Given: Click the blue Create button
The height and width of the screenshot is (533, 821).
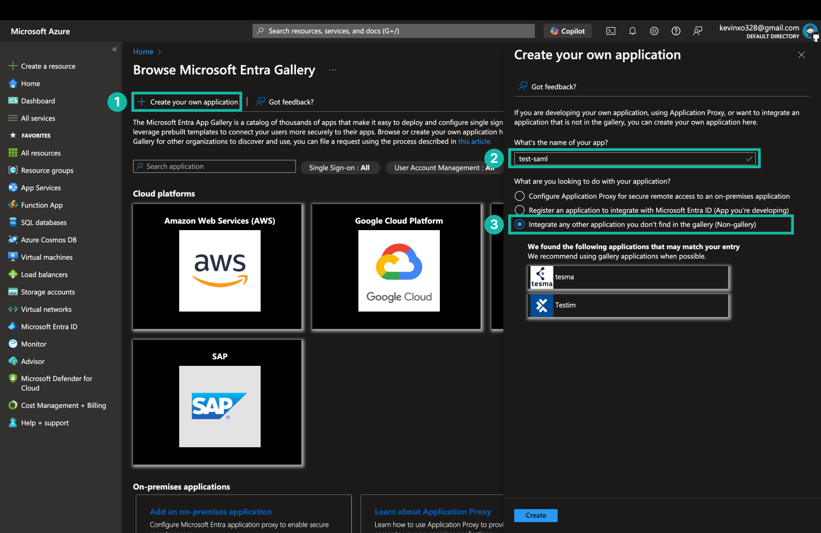Looking at the screenshot, I should click(536, 515).
